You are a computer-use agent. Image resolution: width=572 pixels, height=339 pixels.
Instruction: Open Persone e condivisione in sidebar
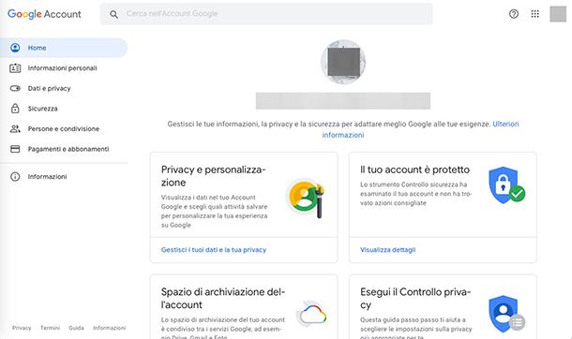(64, 128)
